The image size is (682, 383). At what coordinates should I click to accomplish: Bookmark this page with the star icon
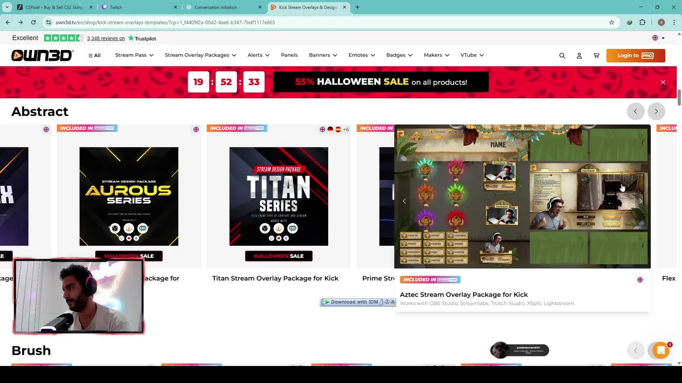click(612, 22)
